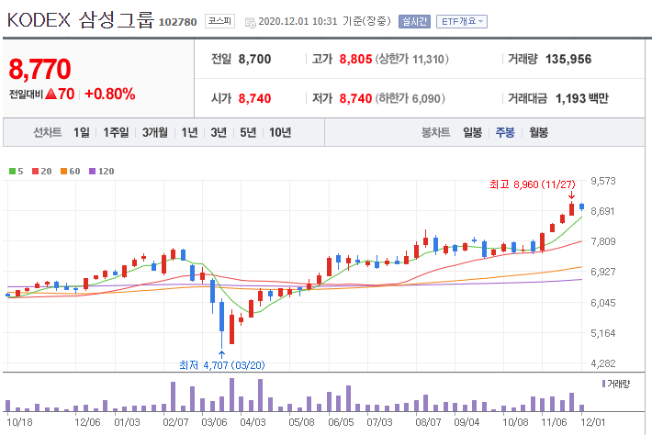Click the 코스피 market label

[219, 21]
